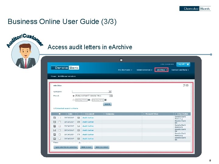
Task: Click opened-envelope icon in the third table row
Action: 79,126
